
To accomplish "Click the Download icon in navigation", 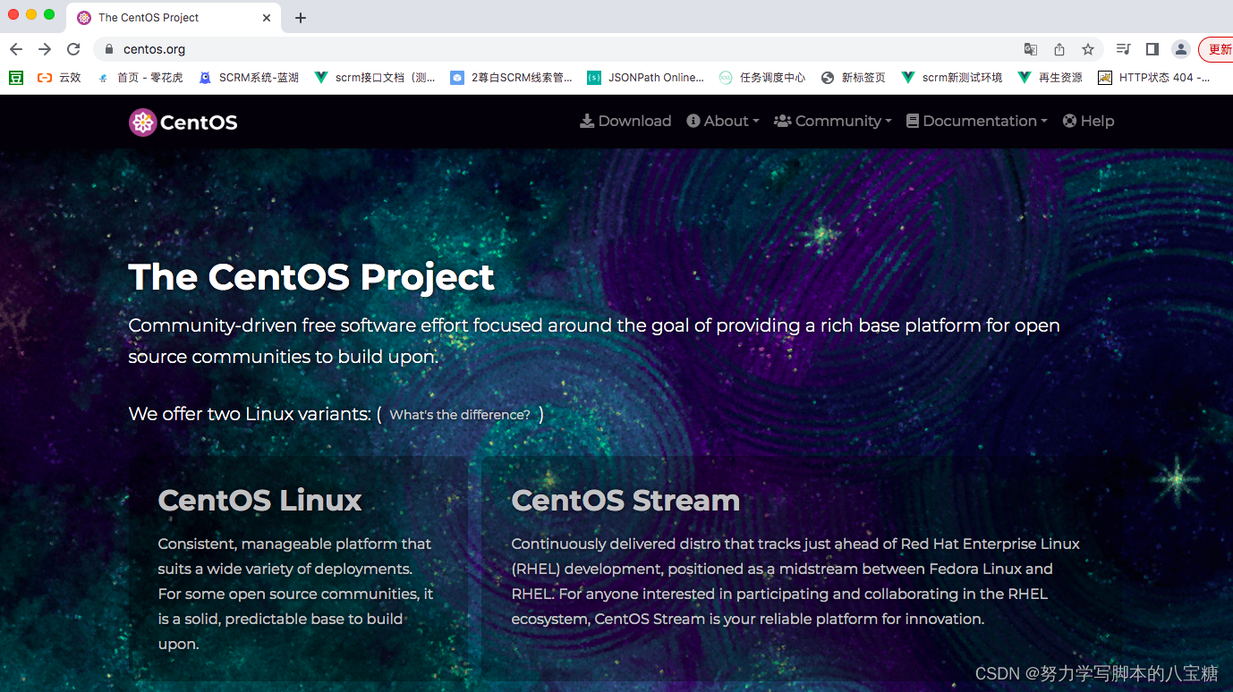I will pyautogui.click(x=586, y=121).
